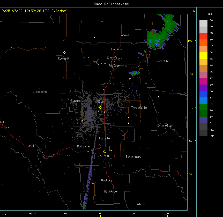223x217 pixels.
Task: Select the Innisfail city label
Action: tap(107, 84)
